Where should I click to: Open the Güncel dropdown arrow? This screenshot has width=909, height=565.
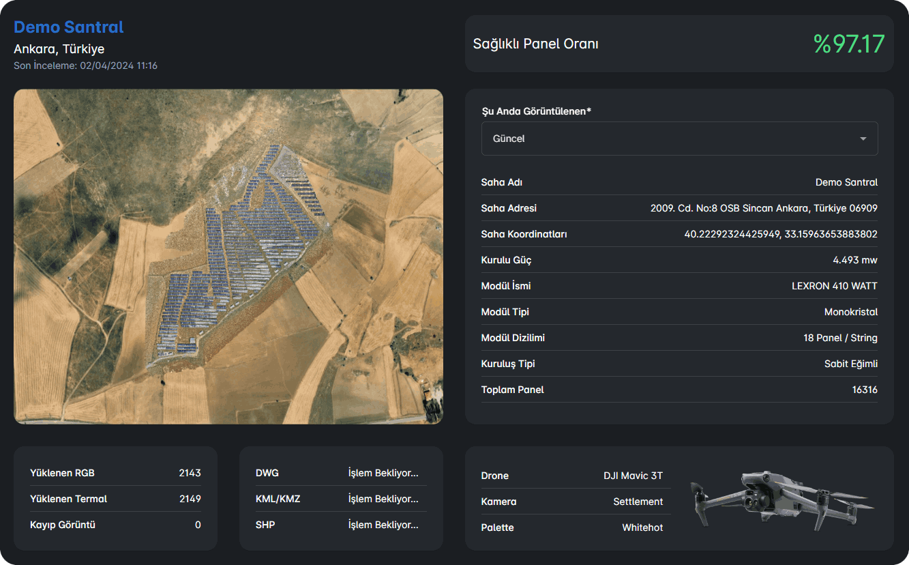(863, 139)
